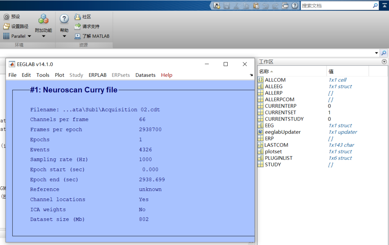Open the current folder address dropdown arrow
This screenshot has height=245, width=389.
click(376, 53)
